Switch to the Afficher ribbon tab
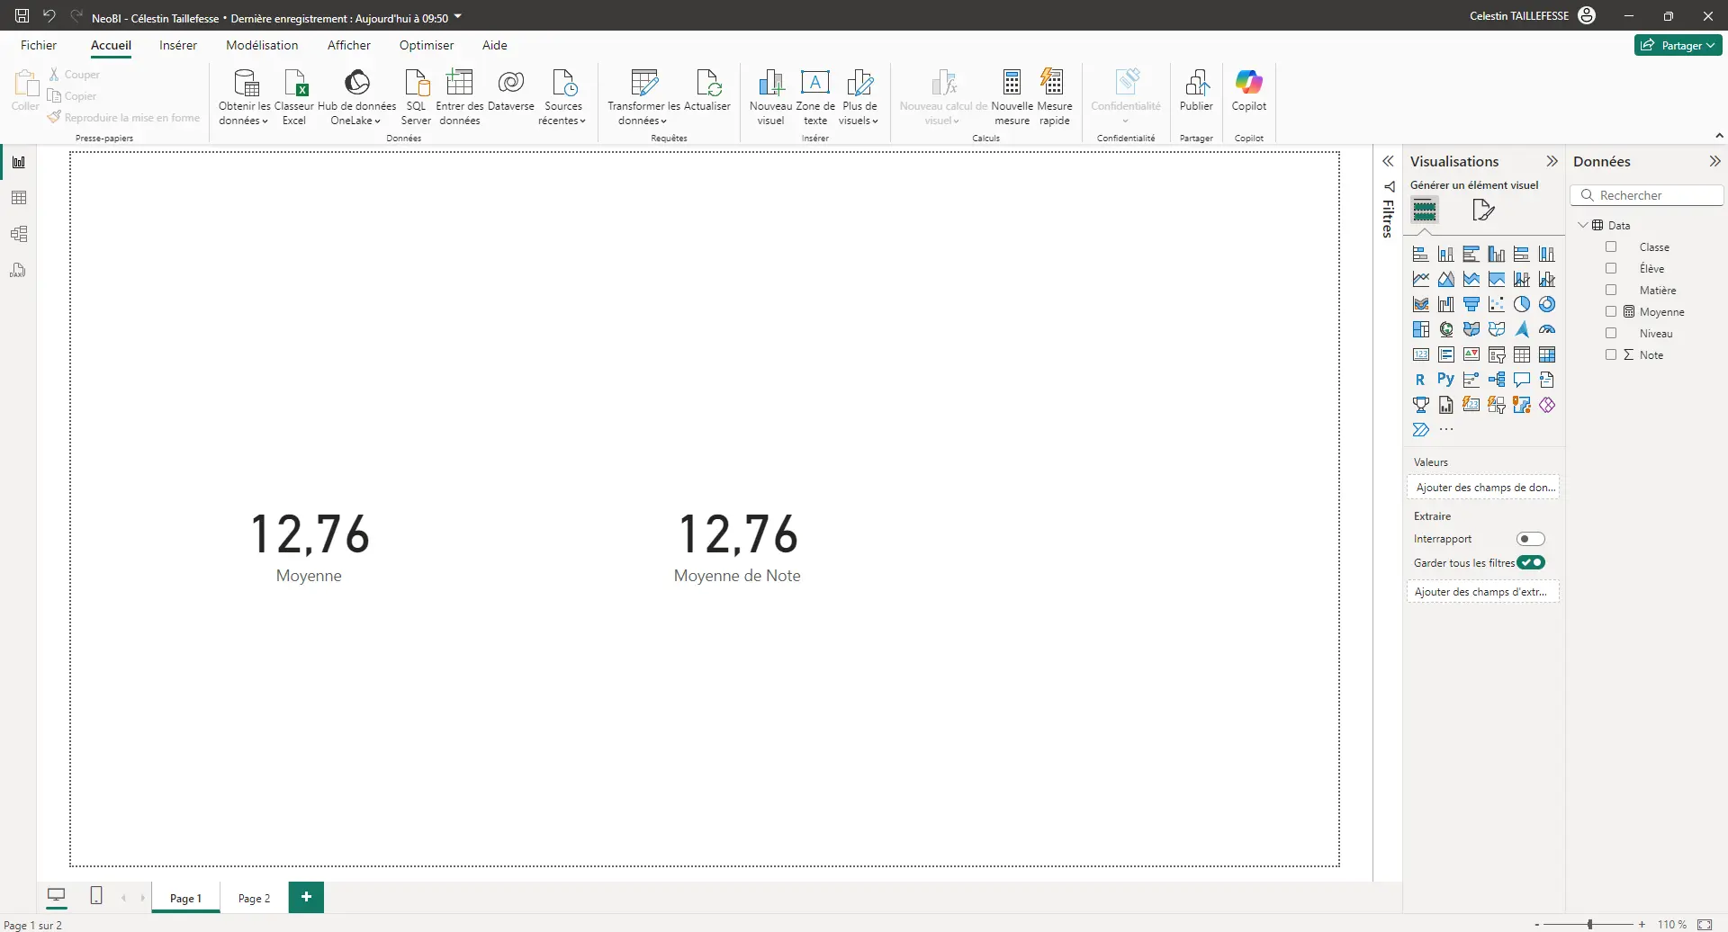Image resolution: width=1728 pixels, height=932 pixels. (349, 45)
